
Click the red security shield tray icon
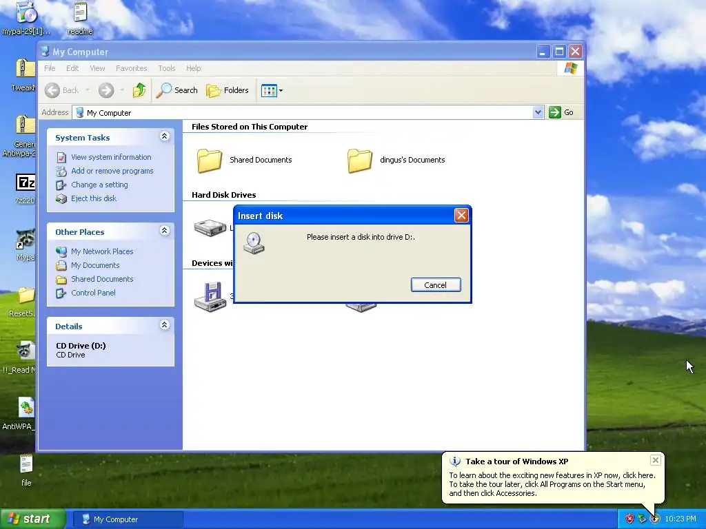point(629,519)
